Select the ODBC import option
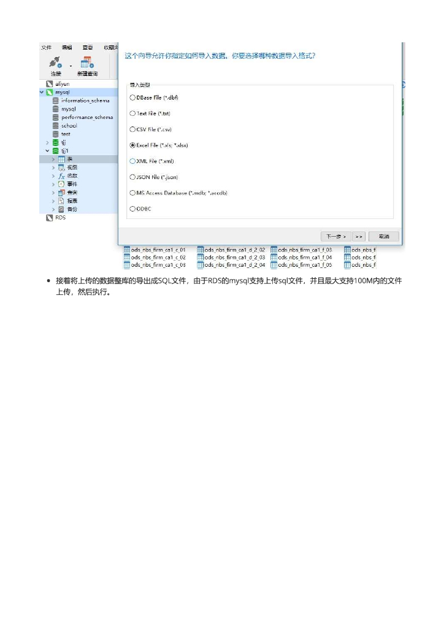 click(132, 209)
